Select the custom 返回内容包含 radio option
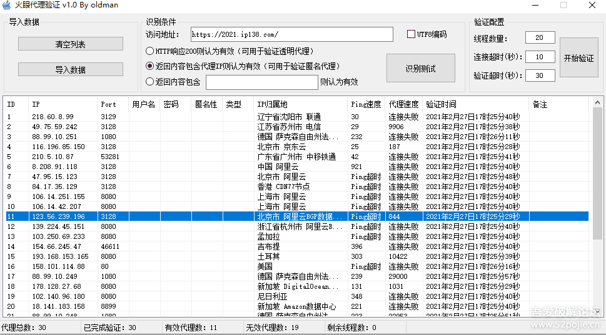 pyautogui.click(x=149, y=82)
